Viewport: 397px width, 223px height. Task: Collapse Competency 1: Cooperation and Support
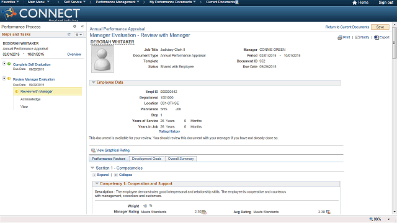pyautogui.click(x=97, y=184)
